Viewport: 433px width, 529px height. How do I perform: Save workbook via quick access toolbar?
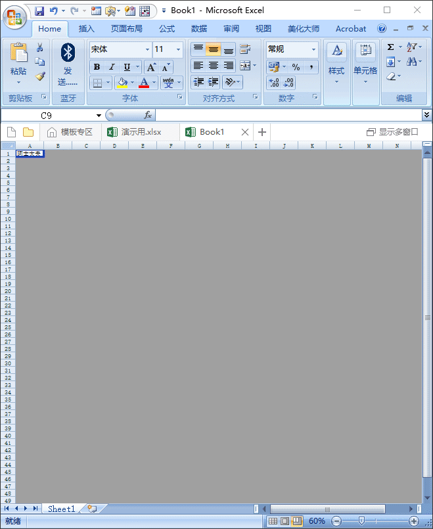(x=39, y=11)
